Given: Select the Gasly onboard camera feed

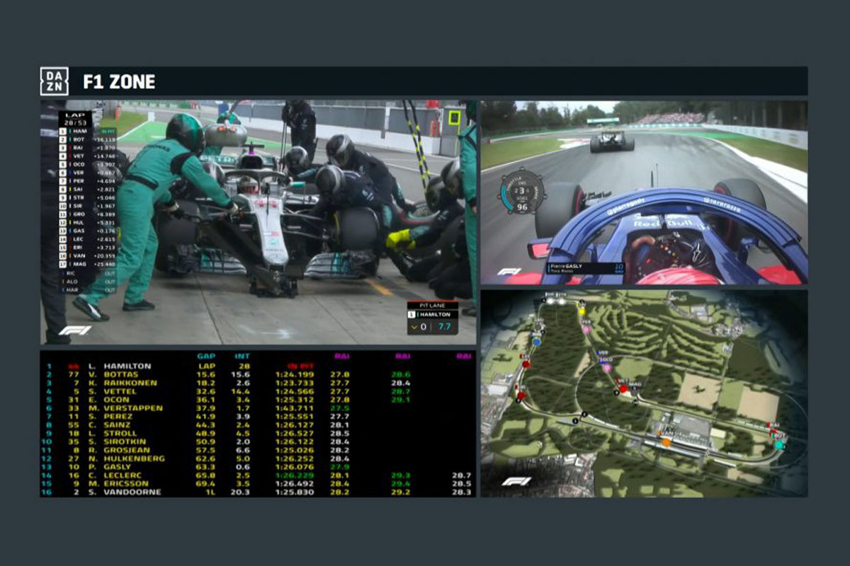Looking at the screenshot, I should [644, 192].
